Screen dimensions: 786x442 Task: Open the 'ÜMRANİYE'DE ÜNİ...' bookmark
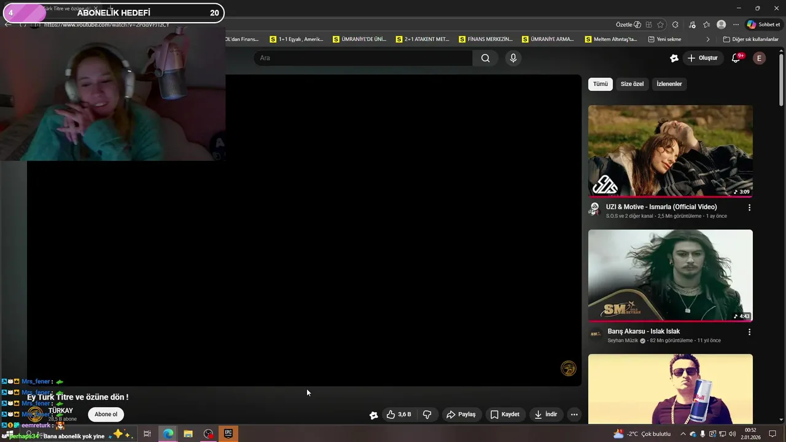(x=360, y=39)
